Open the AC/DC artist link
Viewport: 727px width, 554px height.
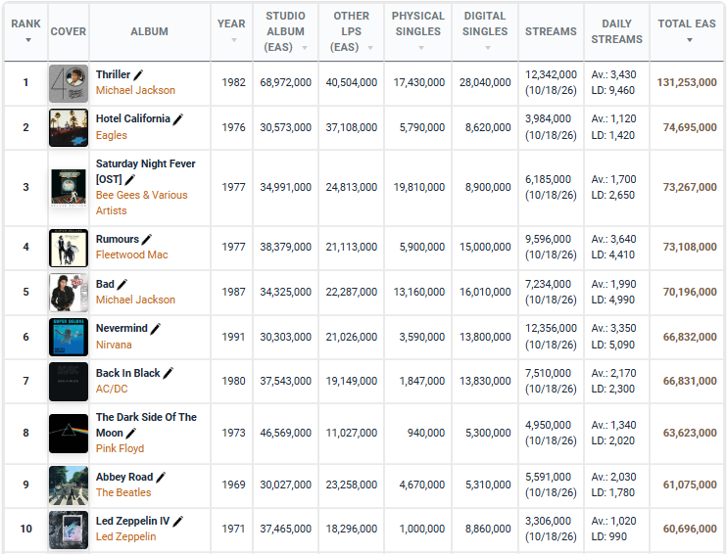[112, 390]
